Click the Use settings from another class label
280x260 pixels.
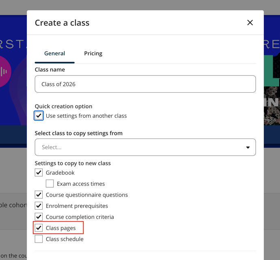pyautogui.click(x=86, y=116)
